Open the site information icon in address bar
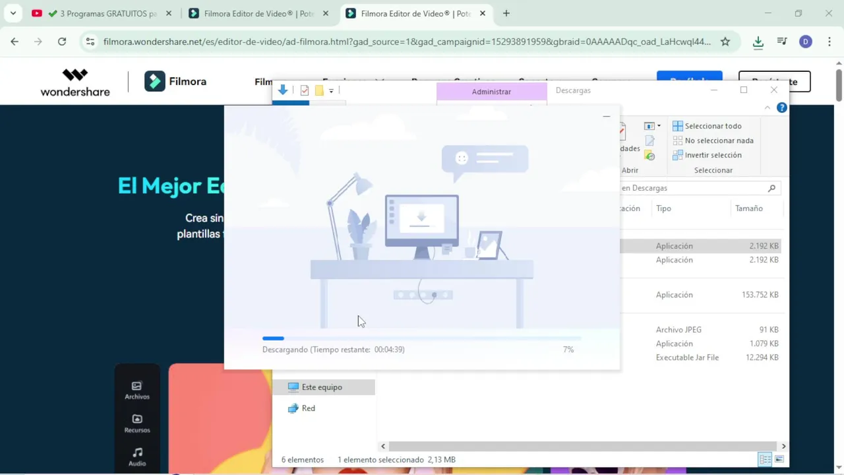 click(x=91, y=42)
